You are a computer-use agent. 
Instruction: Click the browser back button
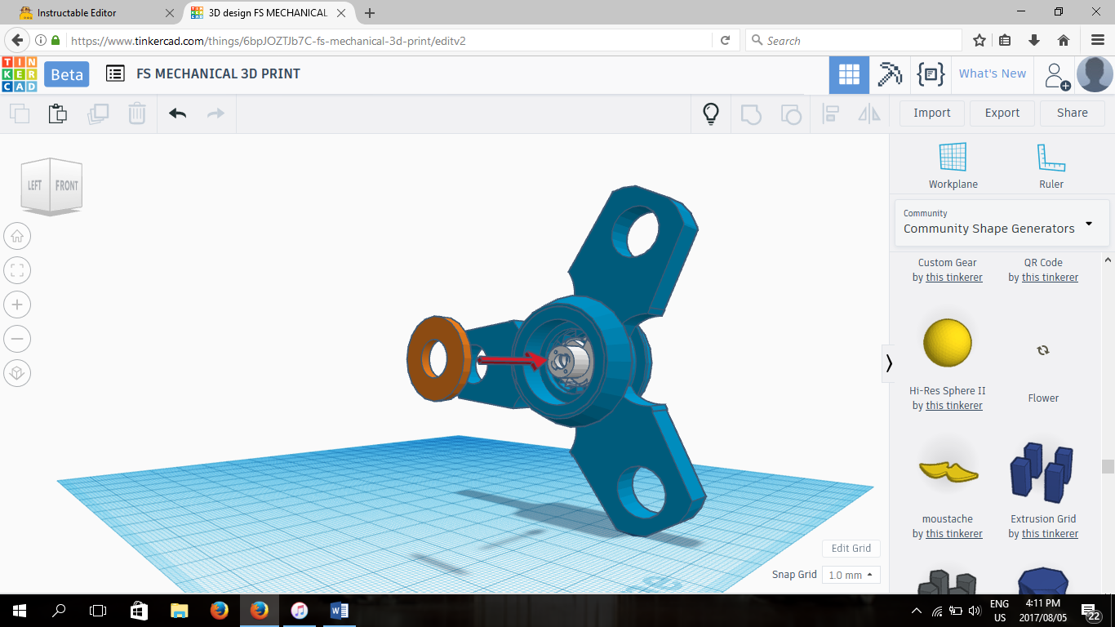point(17,40)
